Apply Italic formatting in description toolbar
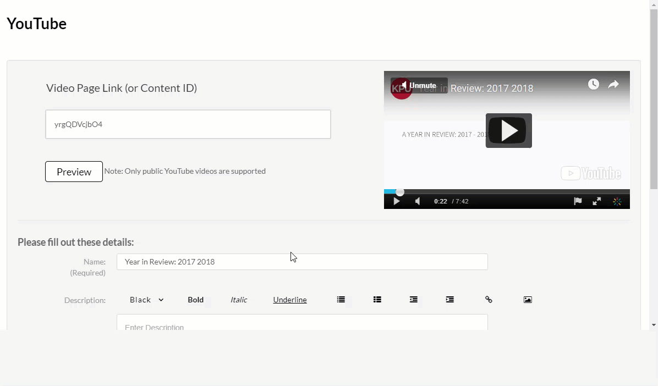This screenshot has height=386, width=658. (x=238, y=300)
